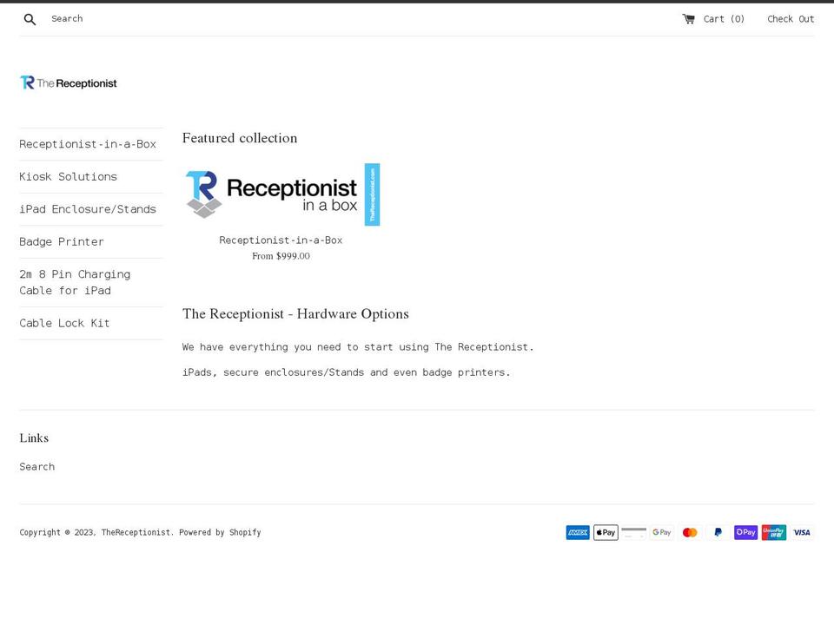Click the footer Search link
834x625 pixels.
[x=37, y=467]
